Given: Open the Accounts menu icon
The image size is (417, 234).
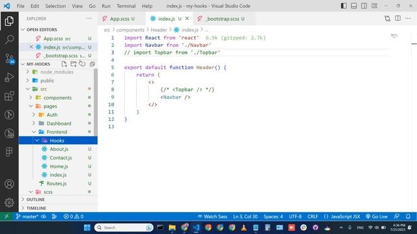Looking at the screenshot, I should click(x=9, y=184).
